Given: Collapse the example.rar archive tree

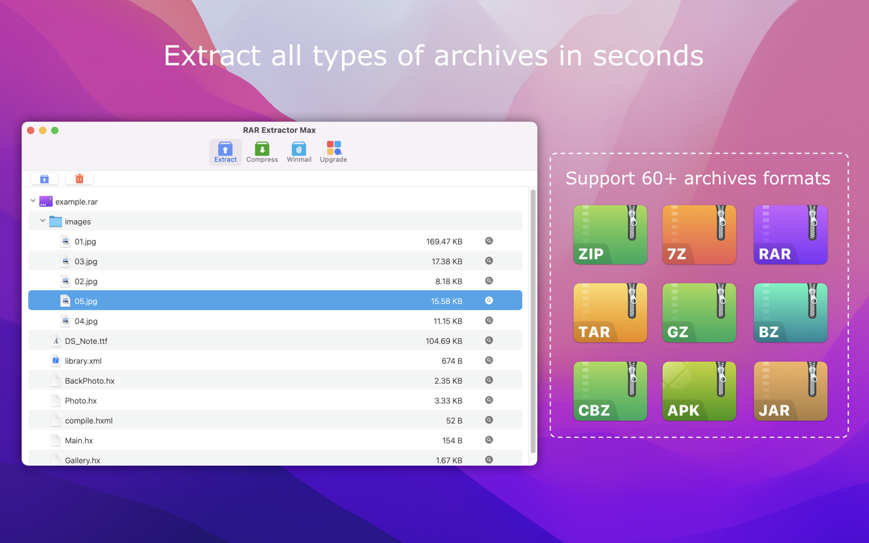Looking at the screenshot, I should pos(33,201).
